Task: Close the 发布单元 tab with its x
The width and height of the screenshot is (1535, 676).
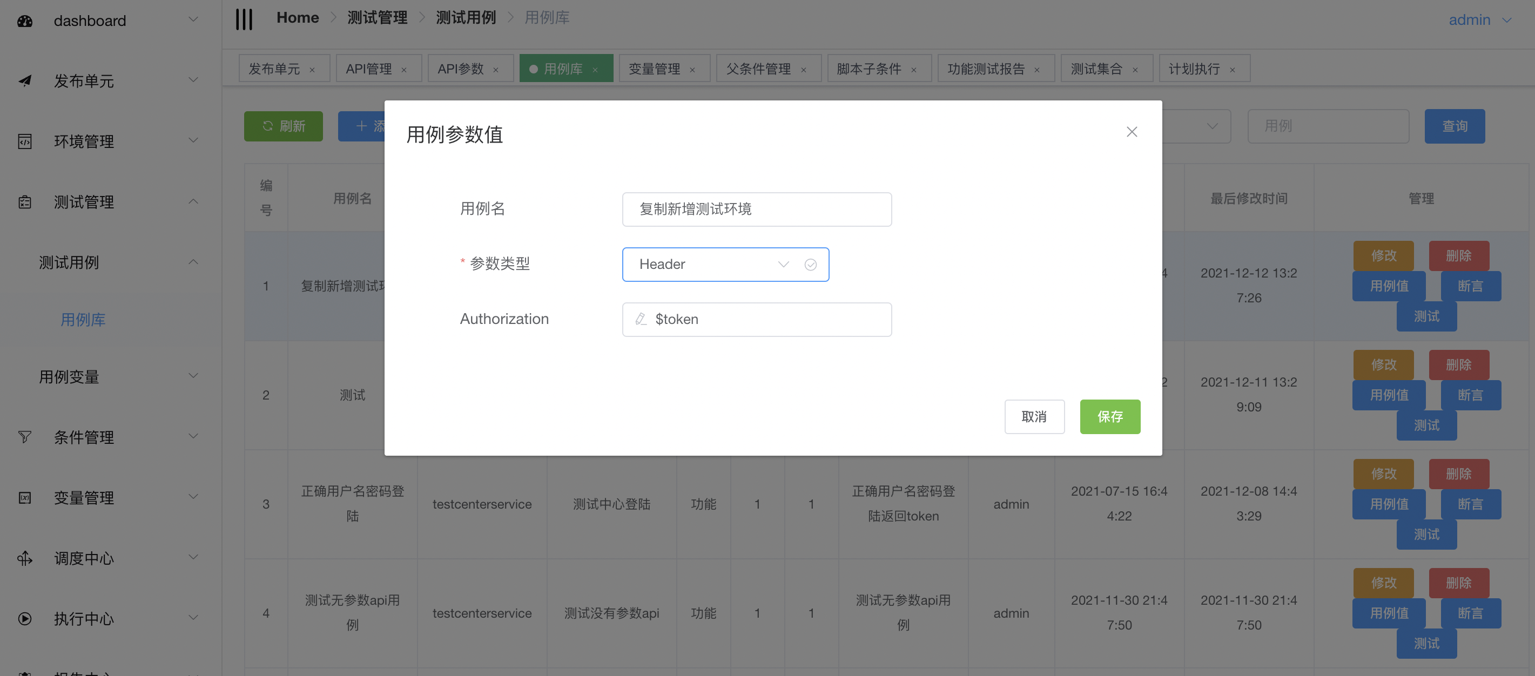Action: [x=312, y=70]
